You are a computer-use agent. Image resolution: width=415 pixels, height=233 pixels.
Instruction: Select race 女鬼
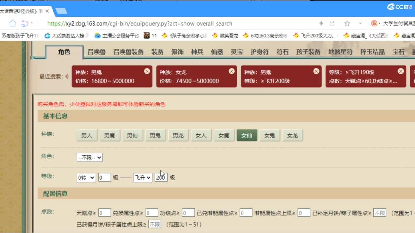[x=270, y=136]
